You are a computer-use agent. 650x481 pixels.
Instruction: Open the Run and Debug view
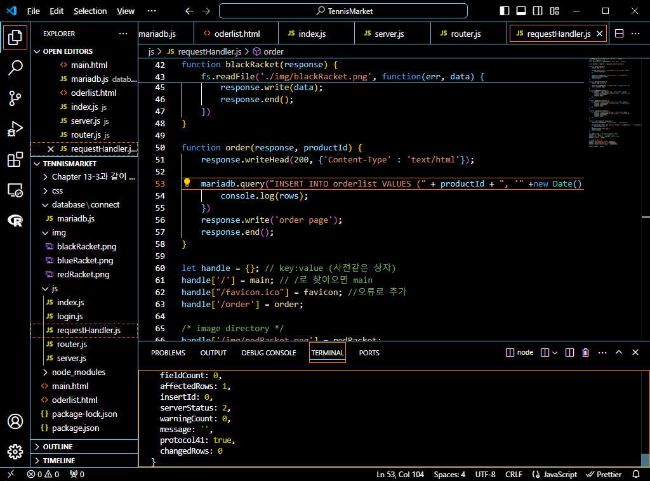15,129
